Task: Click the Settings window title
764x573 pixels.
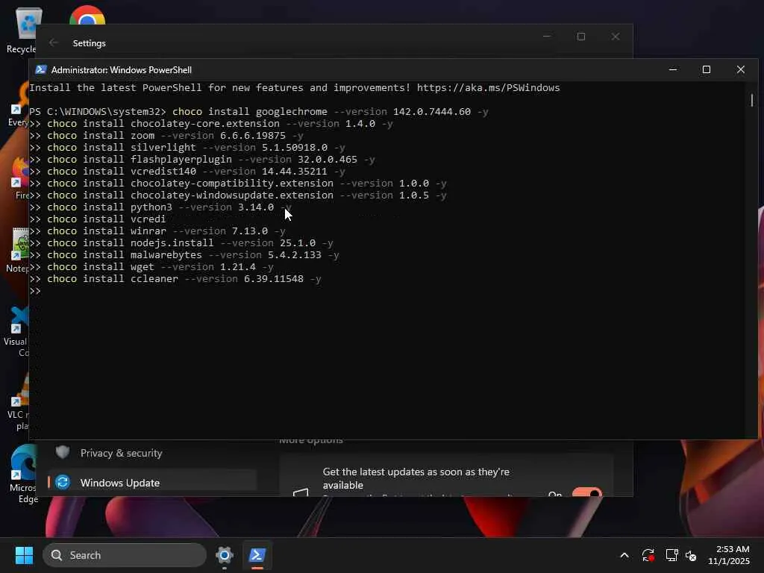Action: (x=90, y=43)
